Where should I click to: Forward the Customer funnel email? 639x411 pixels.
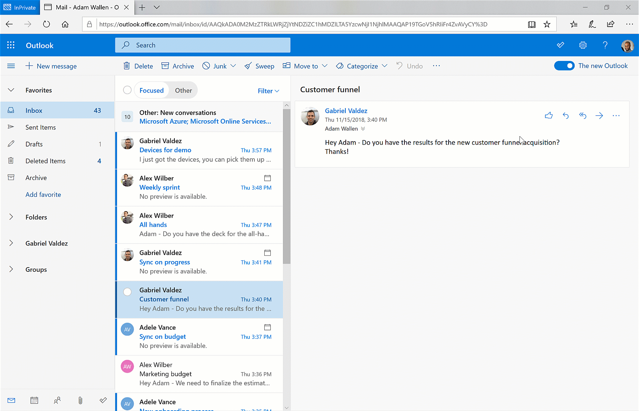599,115
